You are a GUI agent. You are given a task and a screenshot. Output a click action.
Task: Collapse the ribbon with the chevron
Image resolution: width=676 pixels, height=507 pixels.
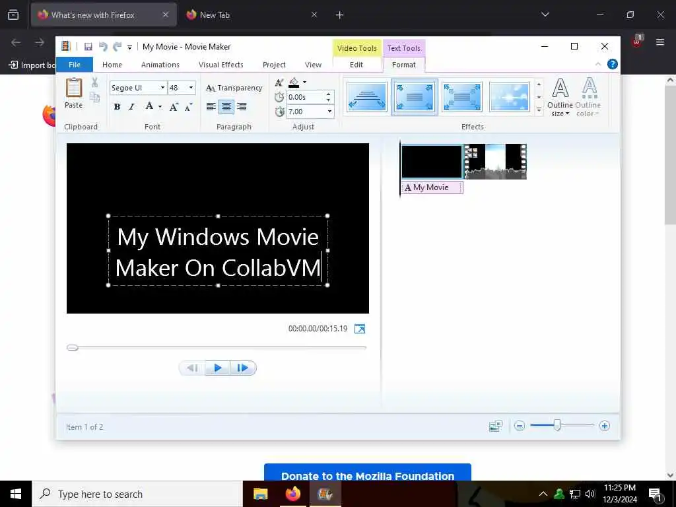coord(598,64)
